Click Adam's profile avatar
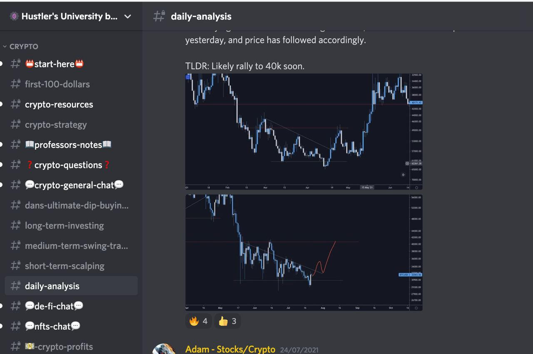533x354 pixels. pos(164,349)
